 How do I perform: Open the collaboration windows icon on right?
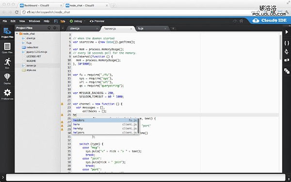click(287, 71)
